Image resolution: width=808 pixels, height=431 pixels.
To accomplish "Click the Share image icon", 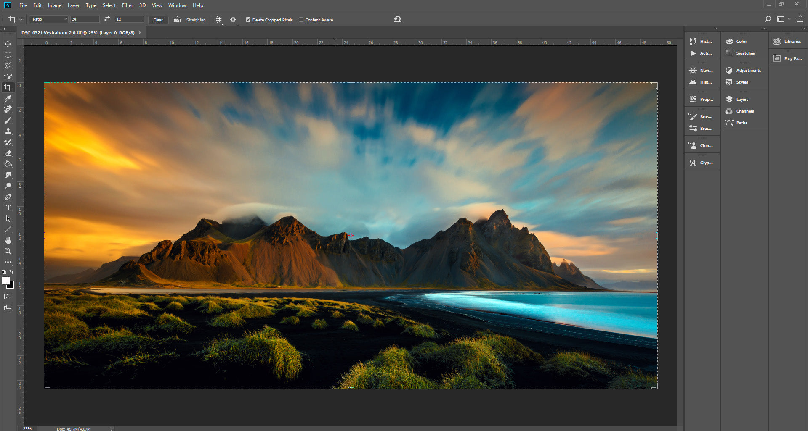I will (x=800, y=19).
